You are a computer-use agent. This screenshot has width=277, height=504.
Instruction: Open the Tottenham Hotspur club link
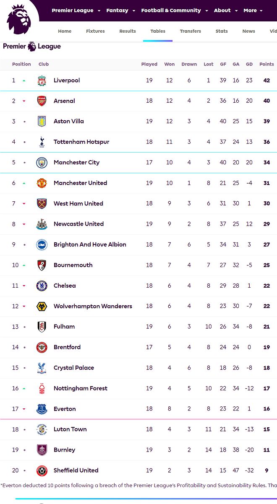tap(81, 142)
